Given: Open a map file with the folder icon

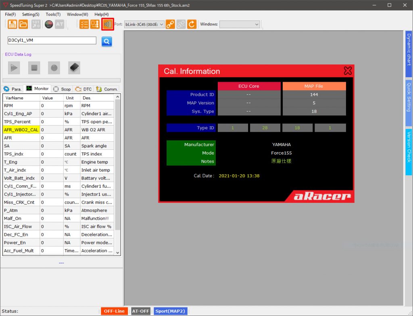Looking at the screenshot, I should (x=23, y=24).
